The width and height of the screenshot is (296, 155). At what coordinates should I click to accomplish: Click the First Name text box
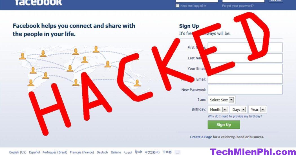click(x=245, y=47)
